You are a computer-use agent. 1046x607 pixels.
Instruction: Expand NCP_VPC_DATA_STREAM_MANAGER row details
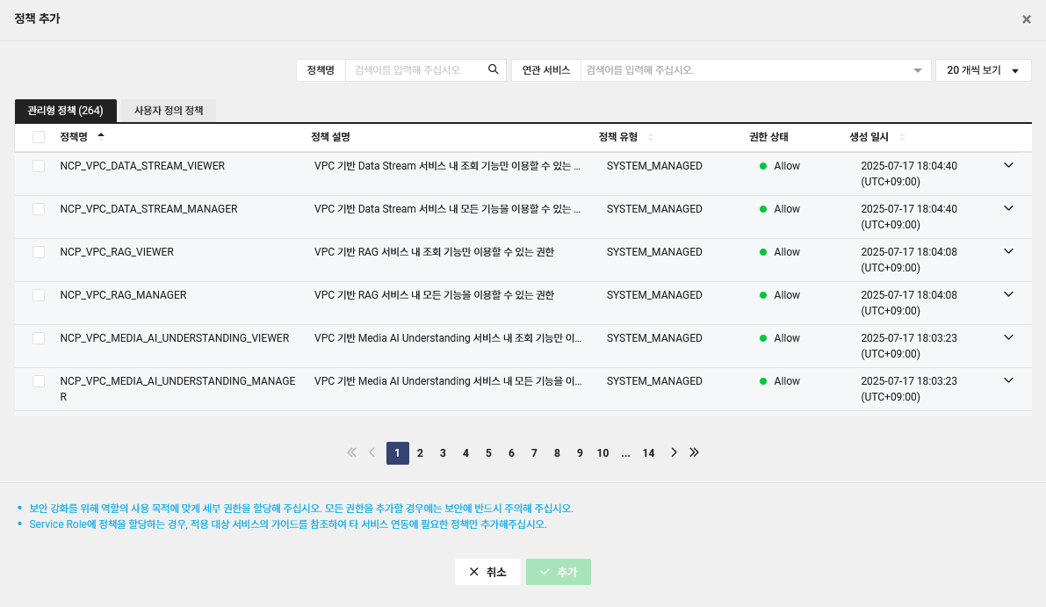[x=1008, y=208]
